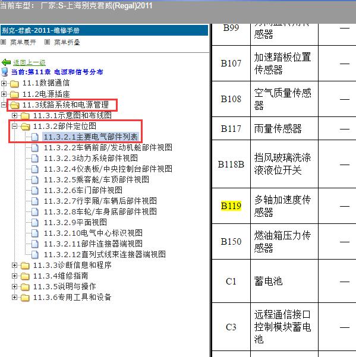Viewport: 356px width, 357px height.
Task: Click the document icon of 11.3.2.12直列式线束连接器端视图
Action: click(35, 255)
